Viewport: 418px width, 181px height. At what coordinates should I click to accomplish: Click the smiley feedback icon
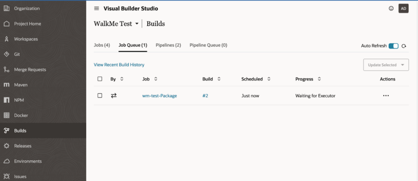point(391,8)
